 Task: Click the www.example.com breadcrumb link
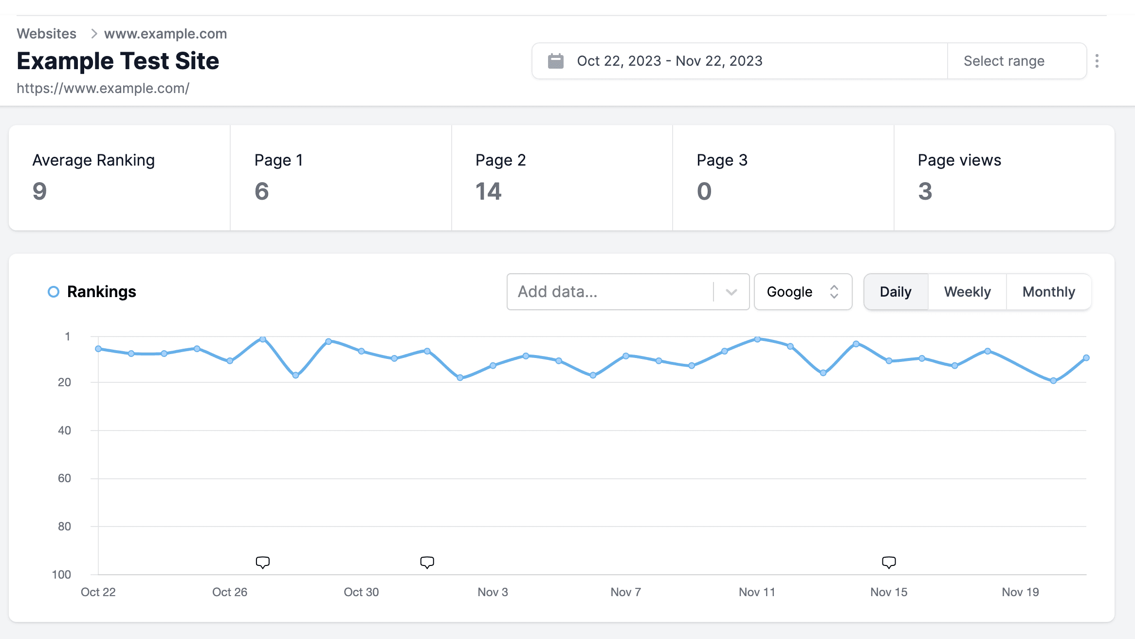(165, 34)
